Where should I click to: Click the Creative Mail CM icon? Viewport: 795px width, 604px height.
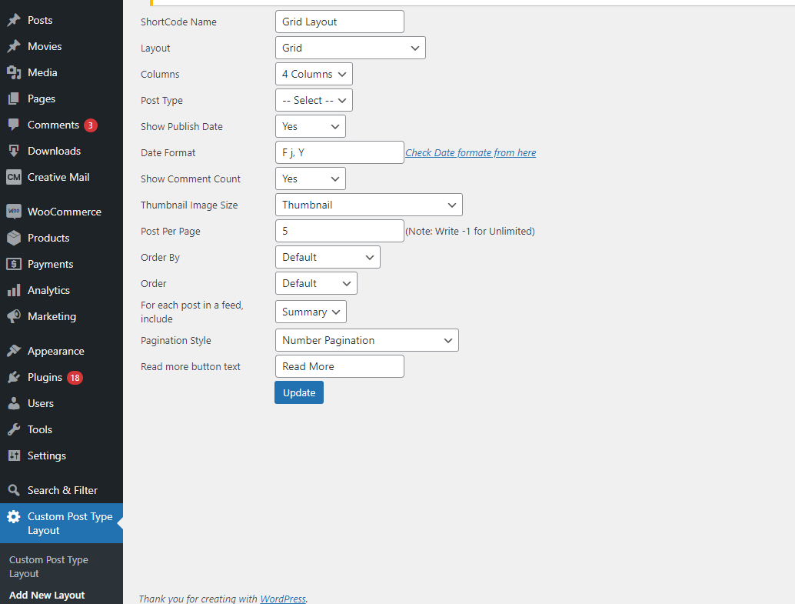pos(14,177)
